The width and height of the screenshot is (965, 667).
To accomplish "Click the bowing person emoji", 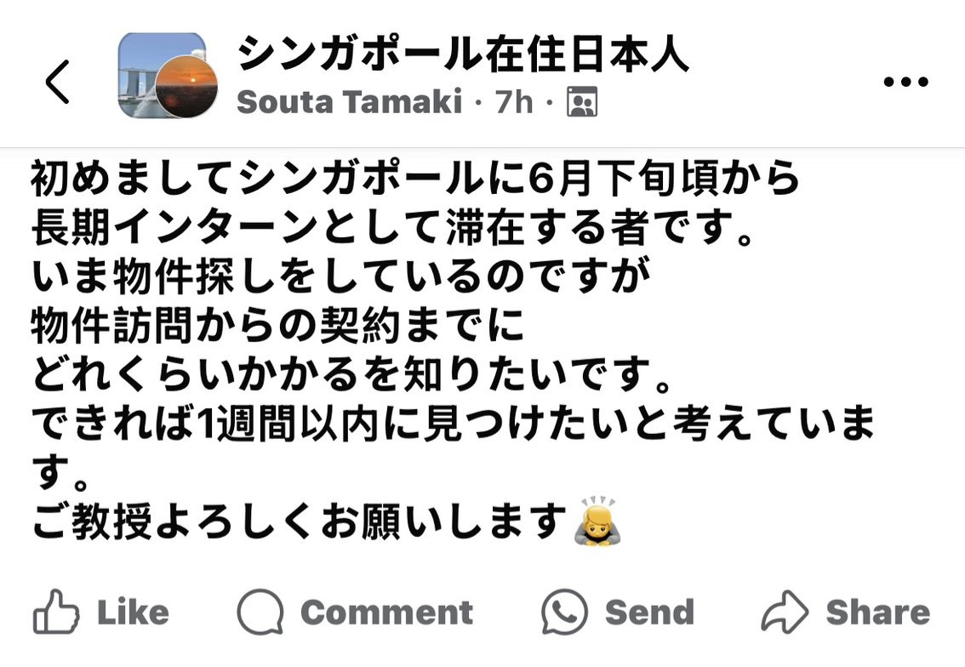I will pyautogui.click(x=597, y=521).
